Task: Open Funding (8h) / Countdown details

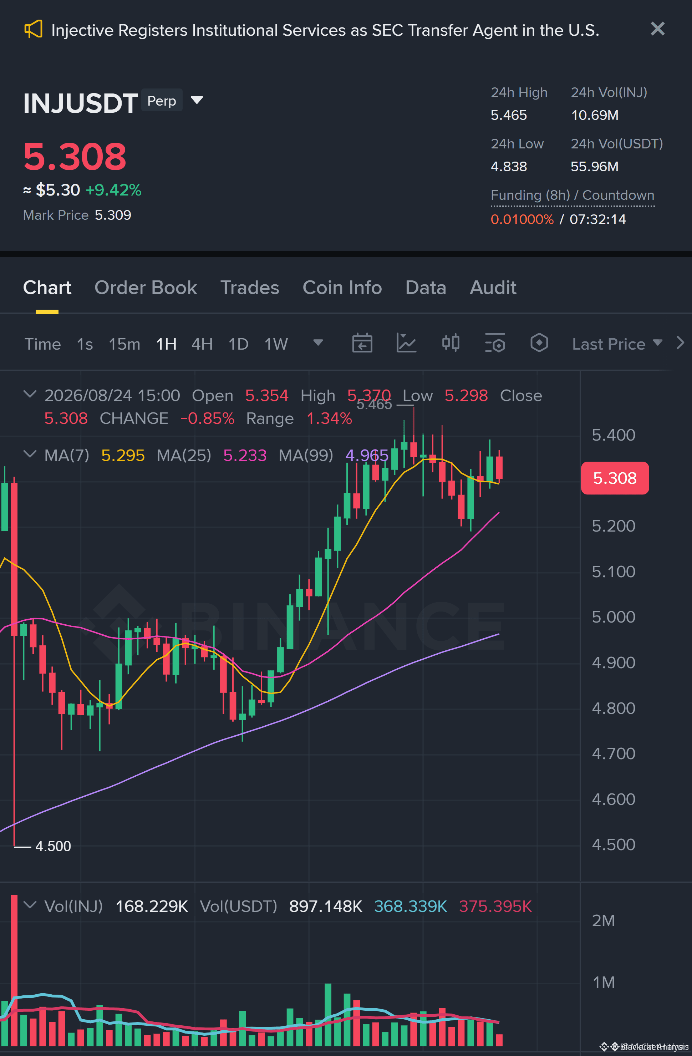Action: [x=572, y=195]
